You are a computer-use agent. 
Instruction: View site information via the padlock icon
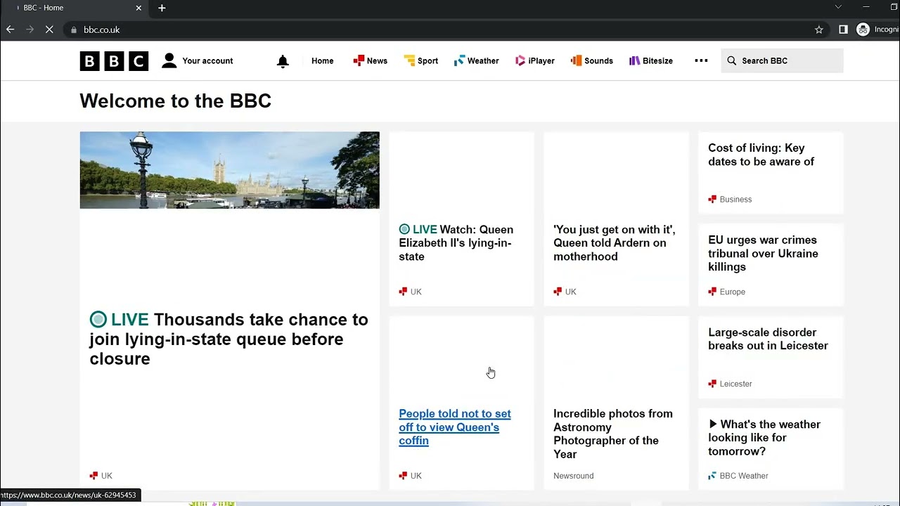74,30
